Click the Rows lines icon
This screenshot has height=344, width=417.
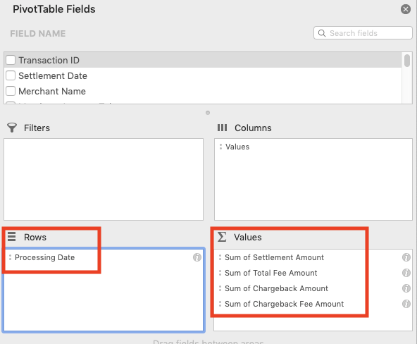[x=11, y=237]
